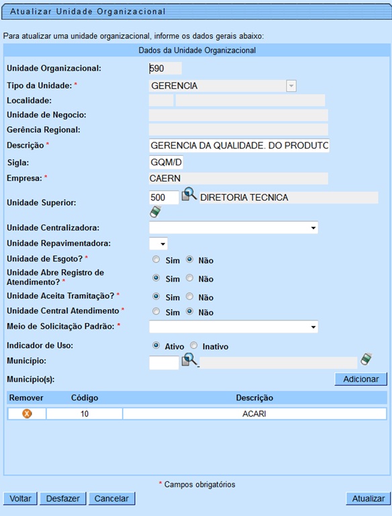The height and width of the screenshot is (516, 392).
Task: Click the Sigla field showing GQM/D
Action: click(166, 162)
